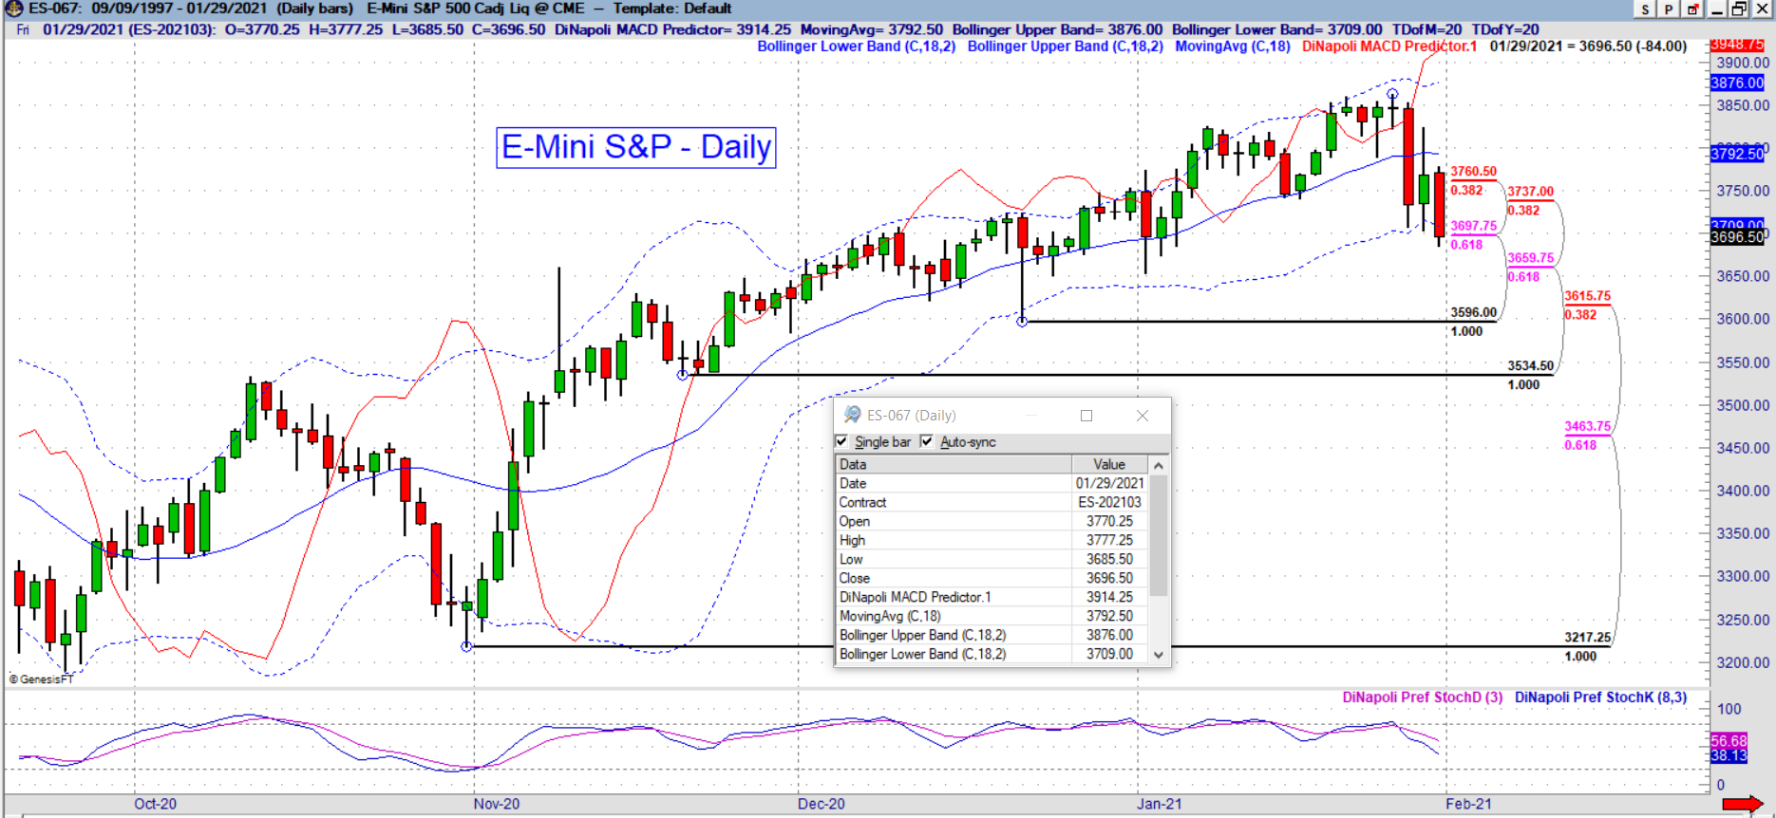Image resolution: width=1776 pixels, height=818 pixels.
Task: Click the 3696.50 black price tag
Action: pyautogui.click(x=1737, y=237)
